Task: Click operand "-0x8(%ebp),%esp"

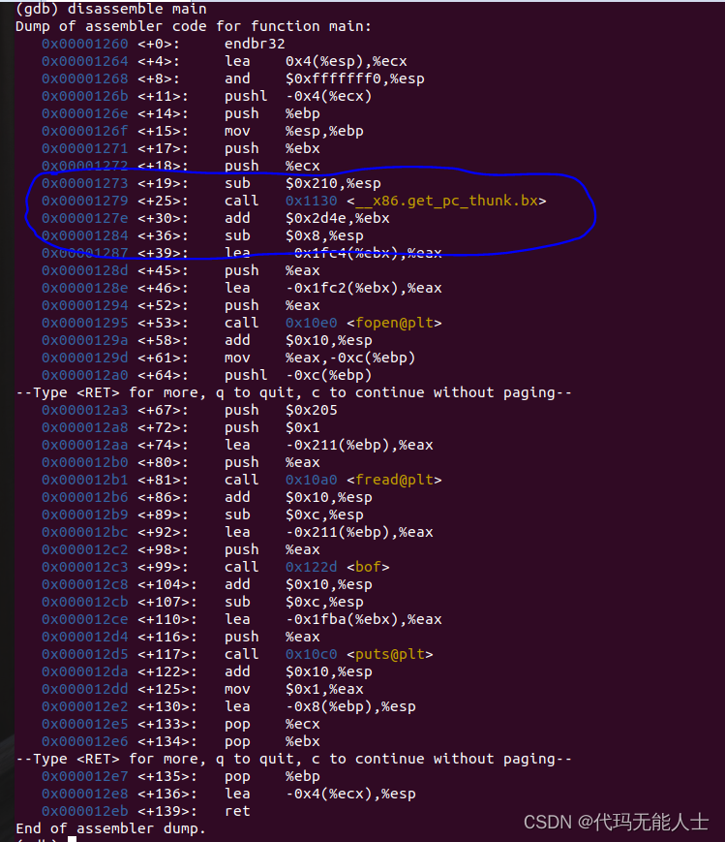Action: pyautogui.click(x=349, y=706)
